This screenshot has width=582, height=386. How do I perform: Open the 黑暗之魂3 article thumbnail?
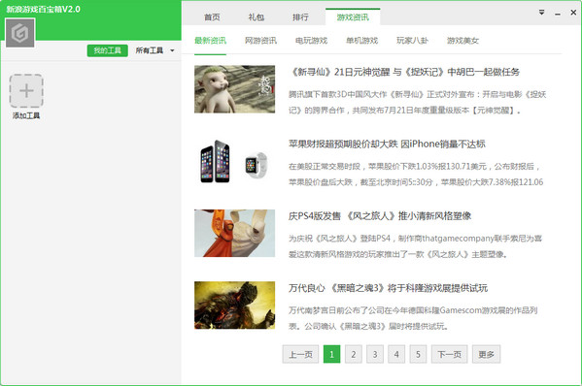pyautogui.click(x=234, y=305)
